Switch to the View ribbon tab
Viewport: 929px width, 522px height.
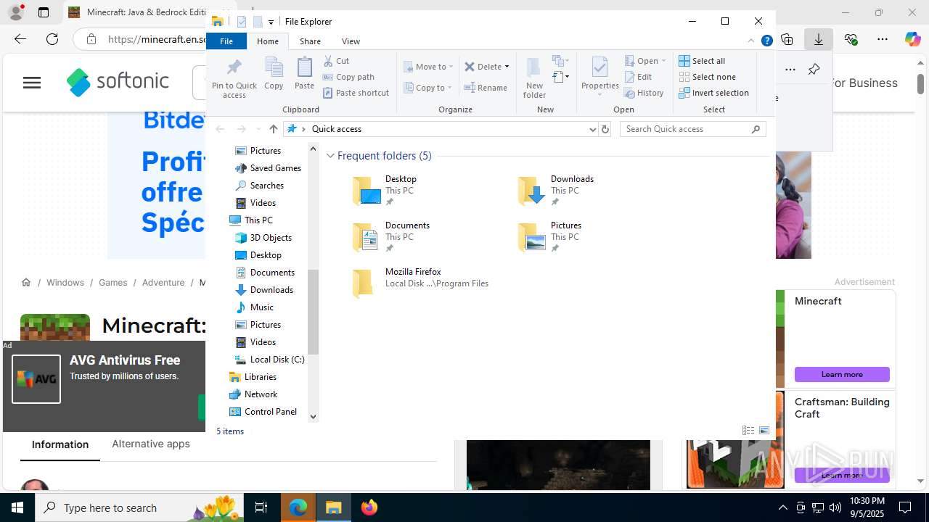coord(351,41)
